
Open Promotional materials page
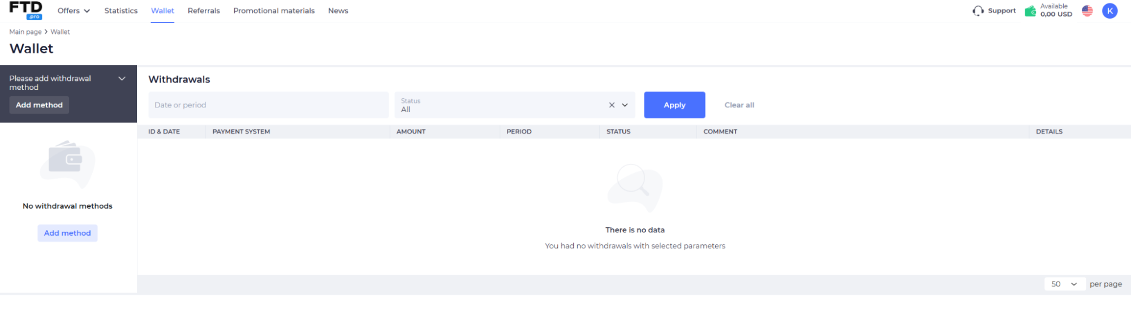[274, 11]
